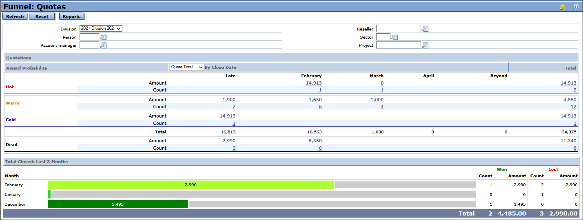
Task: Open the Project lookup icon
Action: [x=425, y=46]
